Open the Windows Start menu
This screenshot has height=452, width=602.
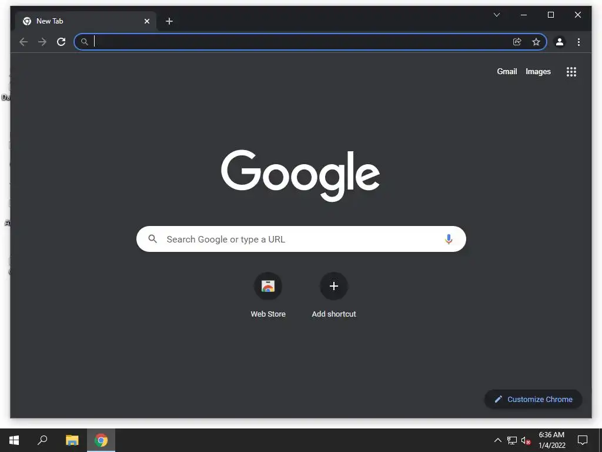(x=14, y=440)
